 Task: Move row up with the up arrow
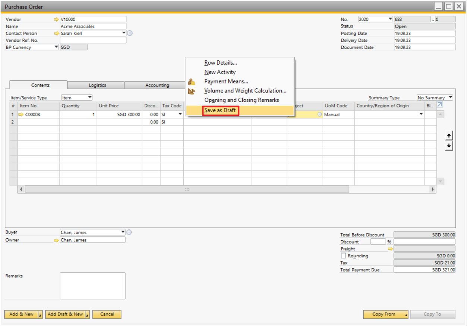coord(449,136)
